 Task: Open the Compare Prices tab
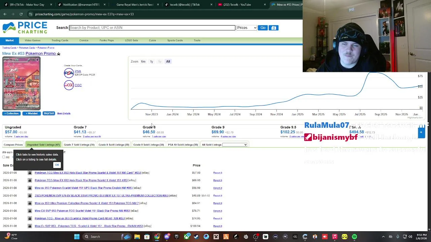point(13,145)
